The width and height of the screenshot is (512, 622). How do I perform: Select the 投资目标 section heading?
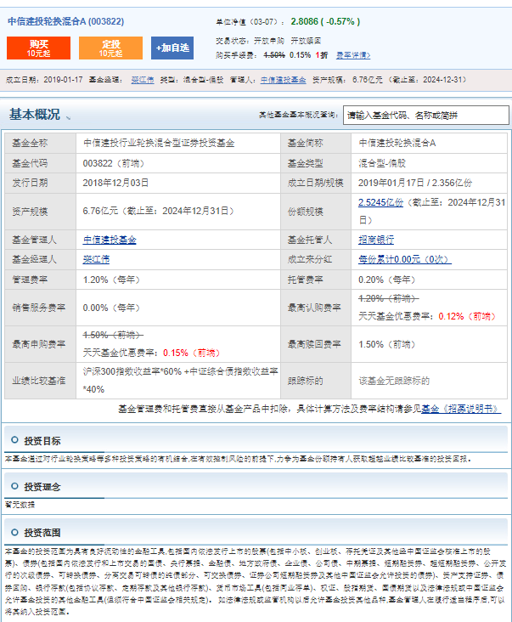point(42,441)
